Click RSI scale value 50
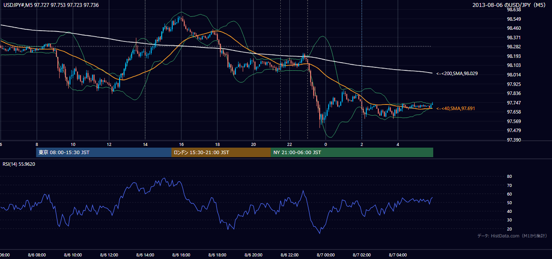552x259 pixels. point(509,202)
